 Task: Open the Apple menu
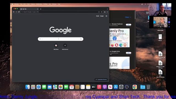12,4
